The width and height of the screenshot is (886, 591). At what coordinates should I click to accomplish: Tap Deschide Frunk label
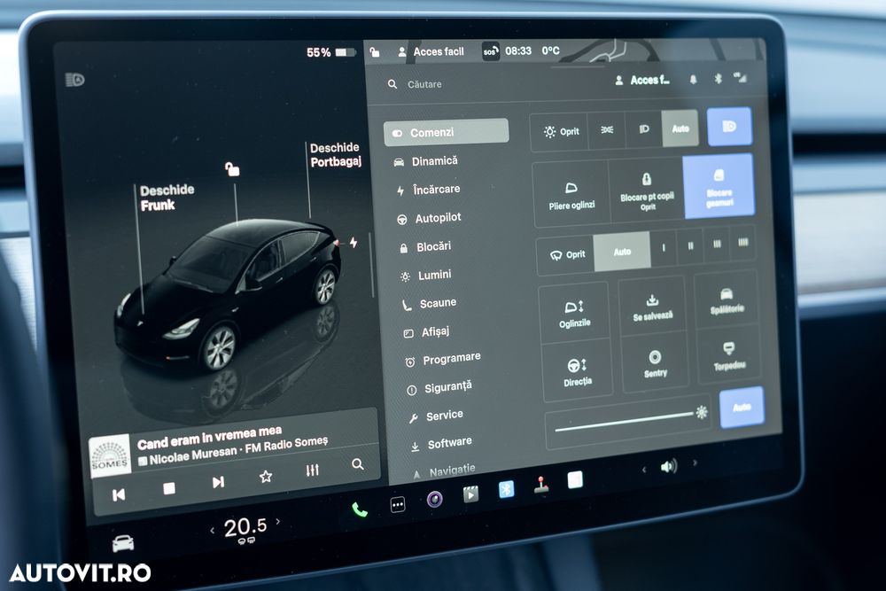[x=167, y=198]
